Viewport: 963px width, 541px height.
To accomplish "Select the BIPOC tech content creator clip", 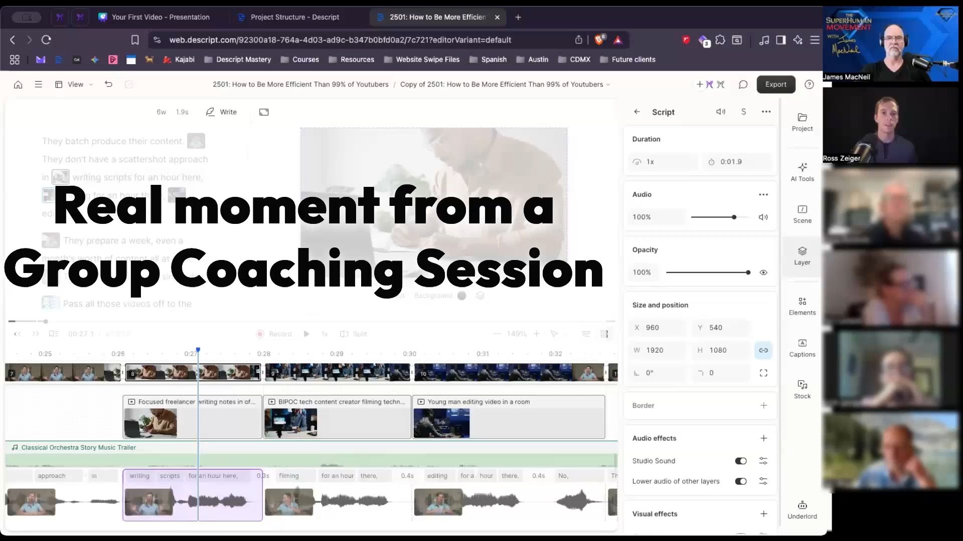I will tap(337, 417).
